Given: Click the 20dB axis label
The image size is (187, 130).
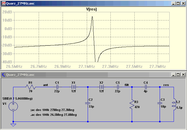Looking at the screenshot, I should point(7,12).
